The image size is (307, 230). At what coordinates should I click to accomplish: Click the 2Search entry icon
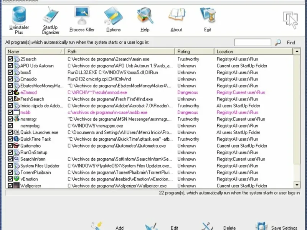point(17,59)
